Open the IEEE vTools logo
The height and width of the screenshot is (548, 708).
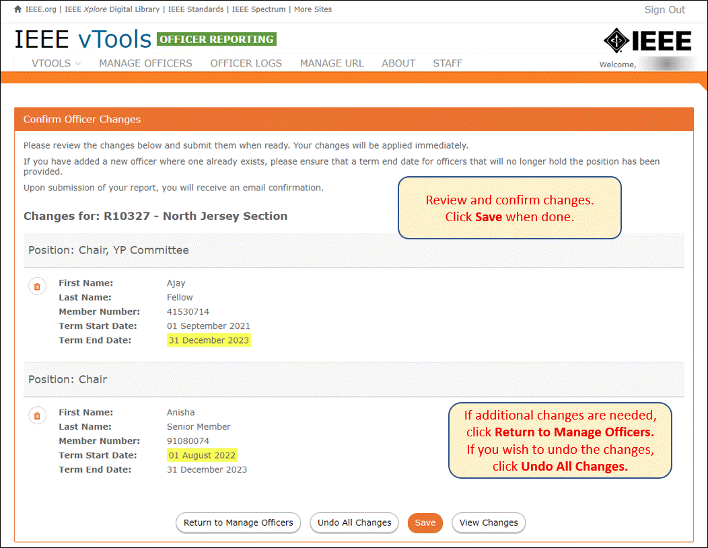pyautogui.click(x=83, y=39)
